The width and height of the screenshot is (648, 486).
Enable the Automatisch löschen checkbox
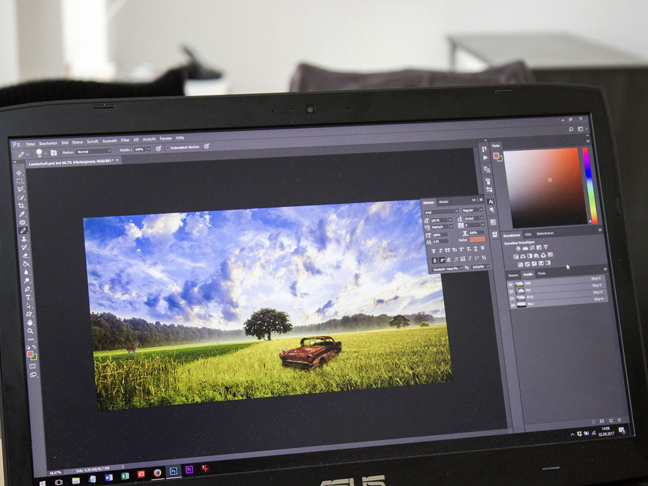click(168, 147)
